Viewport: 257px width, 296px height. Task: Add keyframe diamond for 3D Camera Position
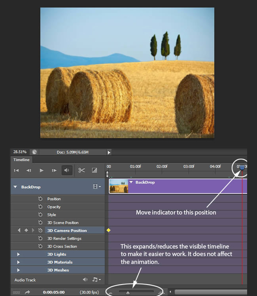(x=26, y=230)
